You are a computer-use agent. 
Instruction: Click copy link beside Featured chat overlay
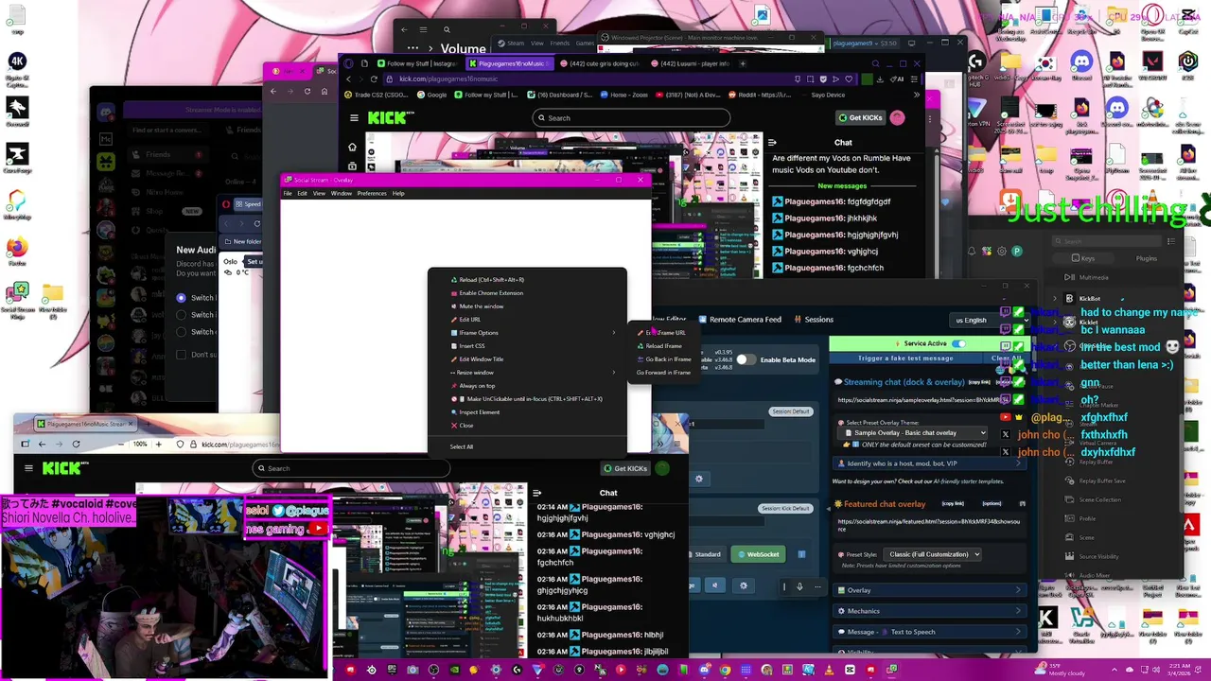coord(953,503)
